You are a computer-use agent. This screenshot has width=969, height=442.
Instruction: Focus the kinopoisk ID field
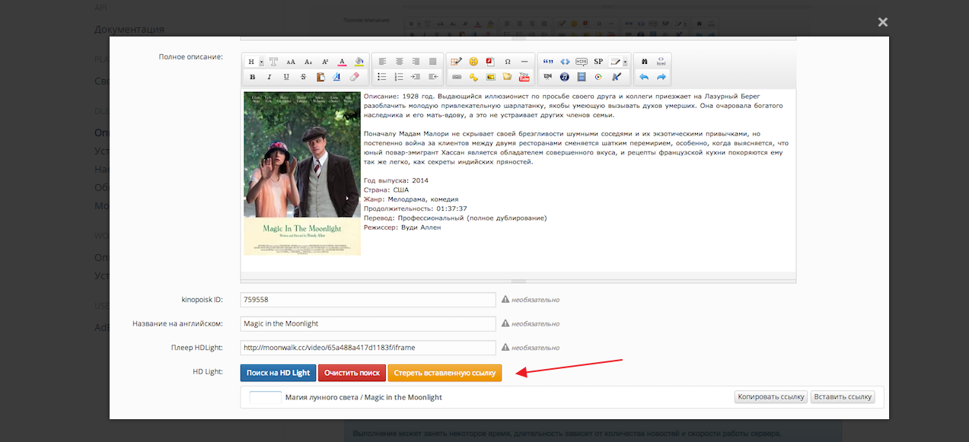[x=368, y=300]
